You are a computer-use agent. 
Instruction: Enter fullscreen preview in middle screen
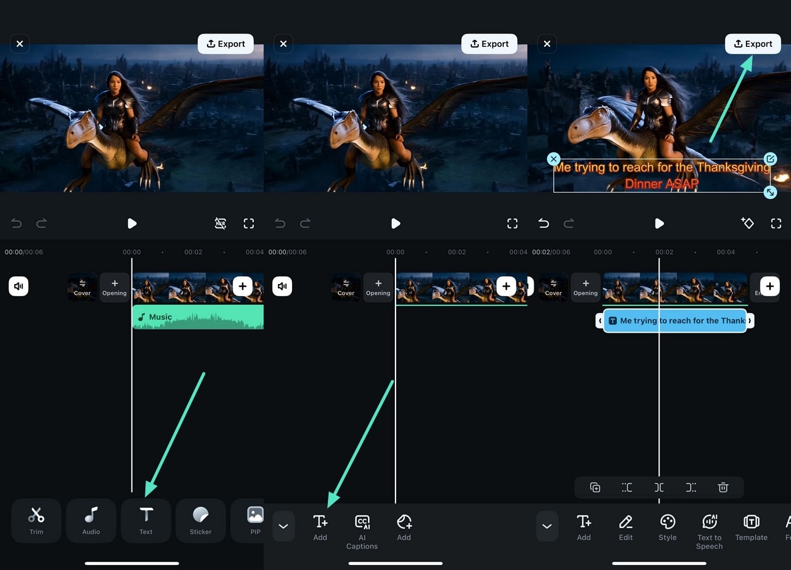(512, 223)
